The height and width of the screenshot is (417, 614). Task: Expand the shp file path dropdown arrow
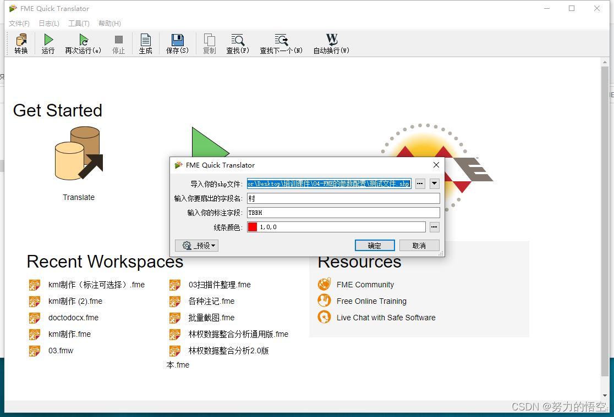pos(434,184)
